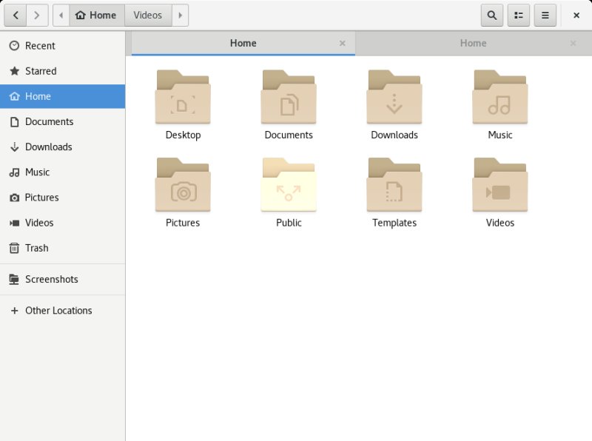Viewport: 592px width, 441px height.
Task: Open the Templates folder
Action: point(394,186)
